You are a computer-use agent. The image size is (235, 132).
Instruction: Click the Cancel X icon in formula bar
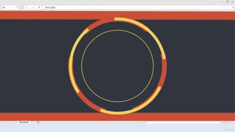(x=27, y=7)
